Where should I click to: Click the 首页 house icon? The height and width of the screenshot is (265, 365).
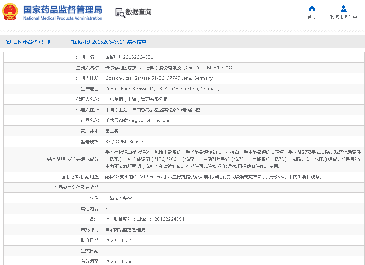click(312, 9)
